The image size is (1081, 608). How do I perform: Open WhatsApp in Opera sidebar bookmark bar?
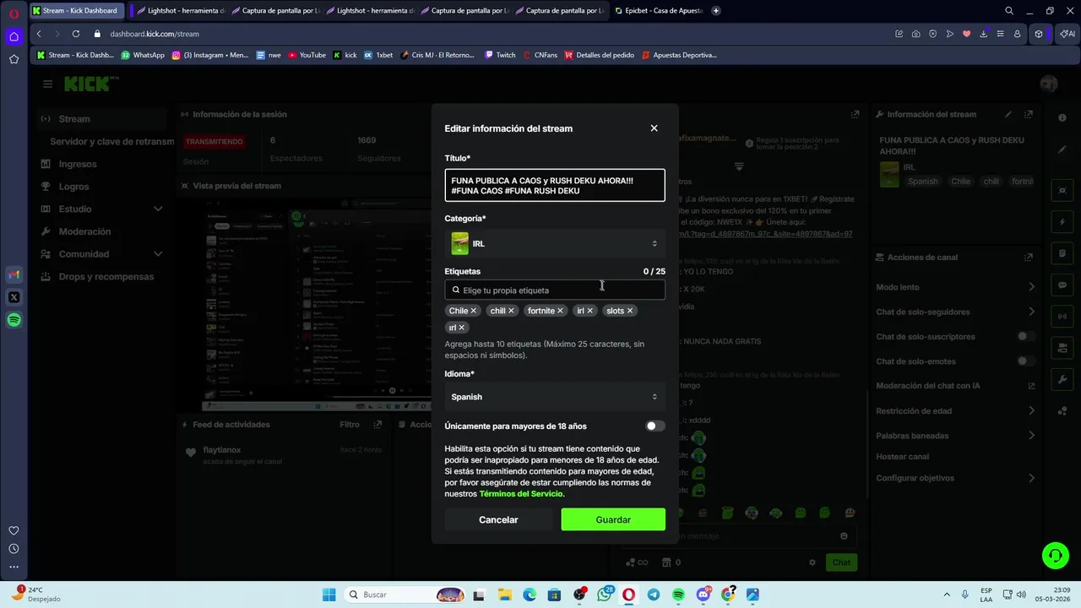[x=143, y=55]
